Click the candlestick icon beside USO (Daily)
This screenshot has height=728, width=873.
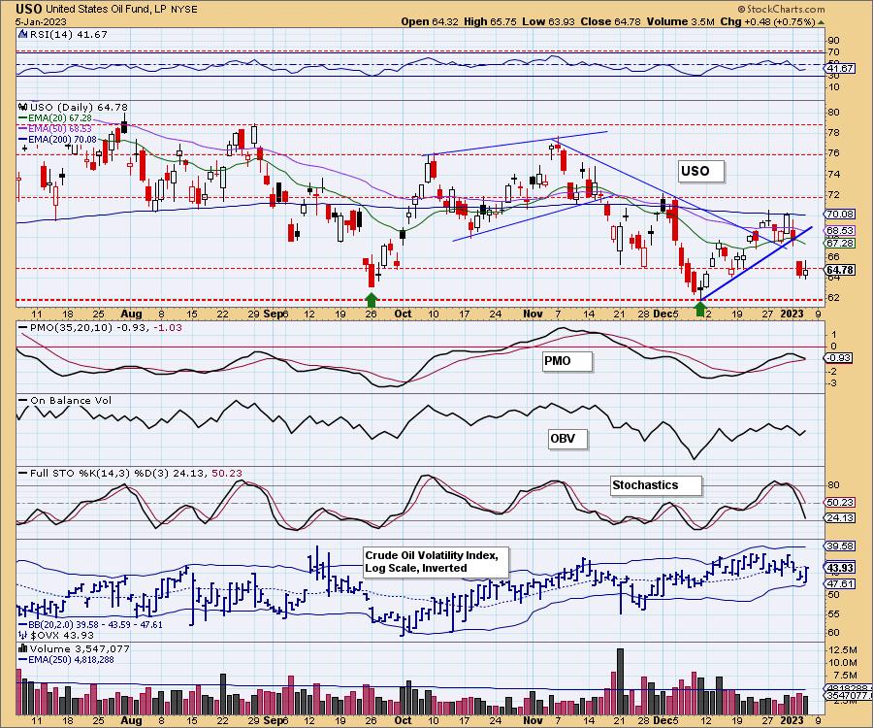coord(23,107)
